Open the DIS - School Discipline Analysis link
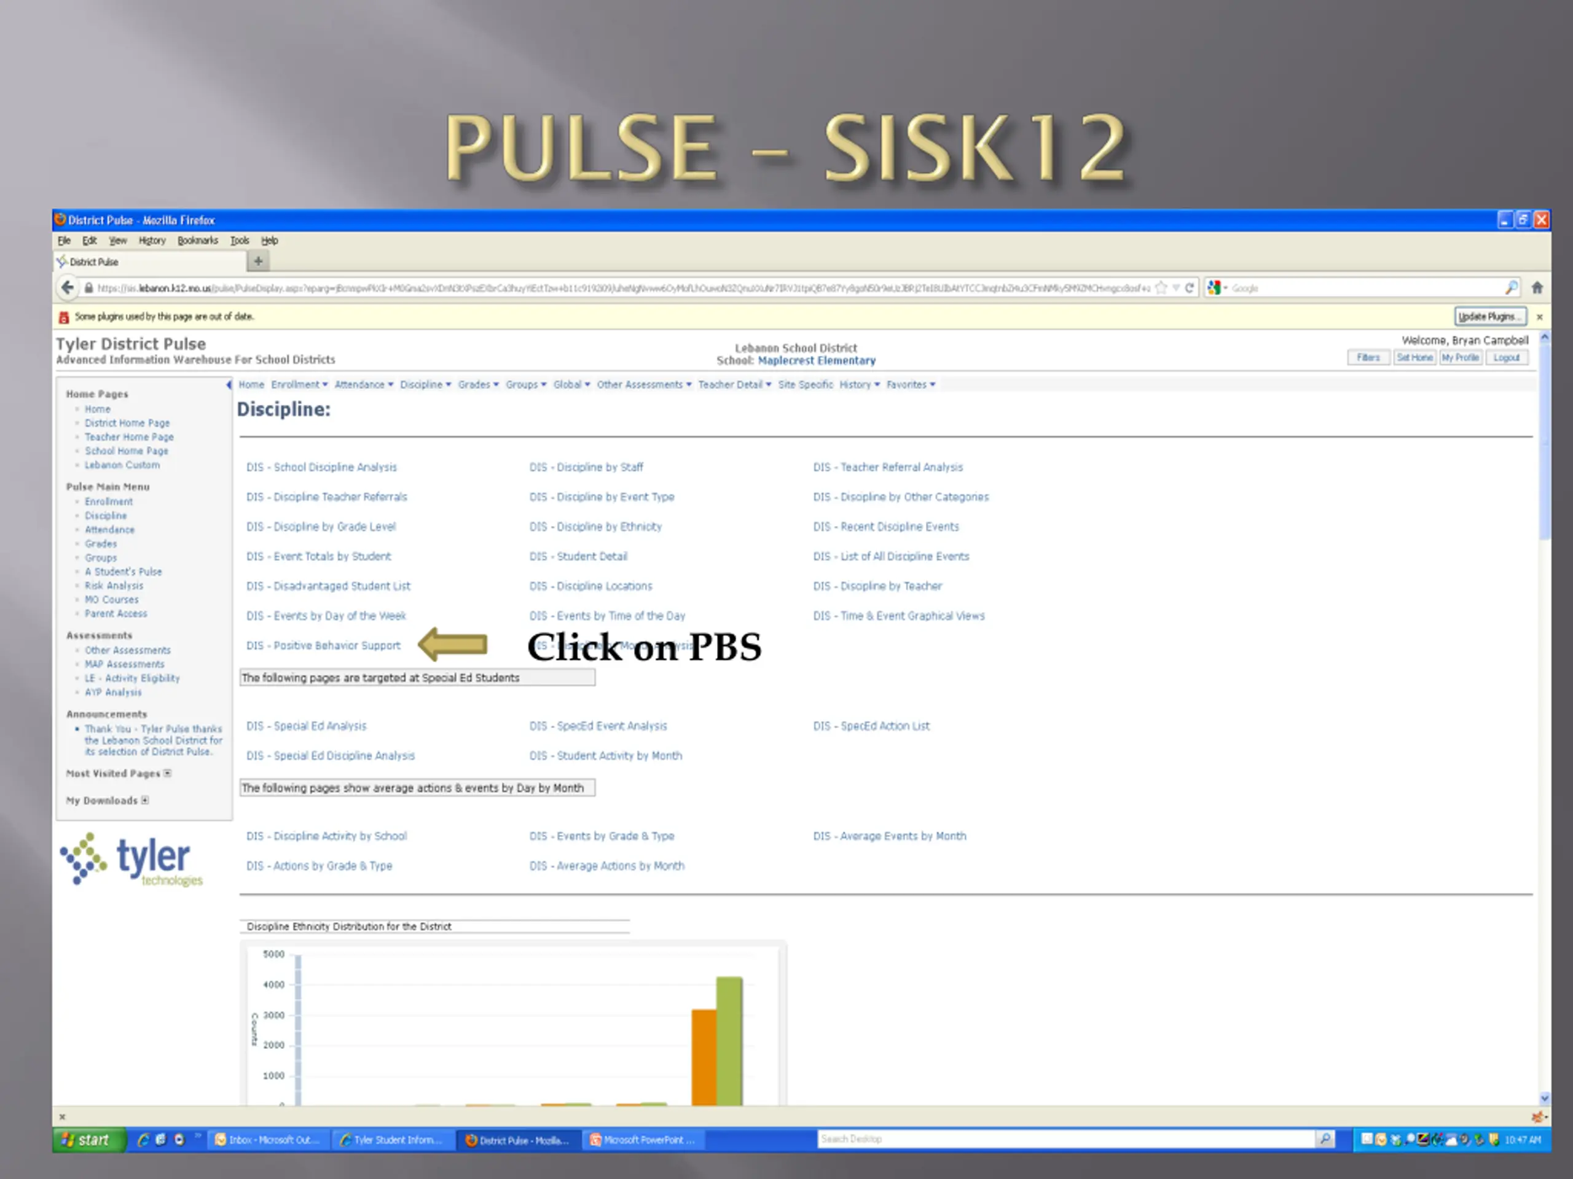The height and width of the screenshot is (1179, 1573). point(321,467)
